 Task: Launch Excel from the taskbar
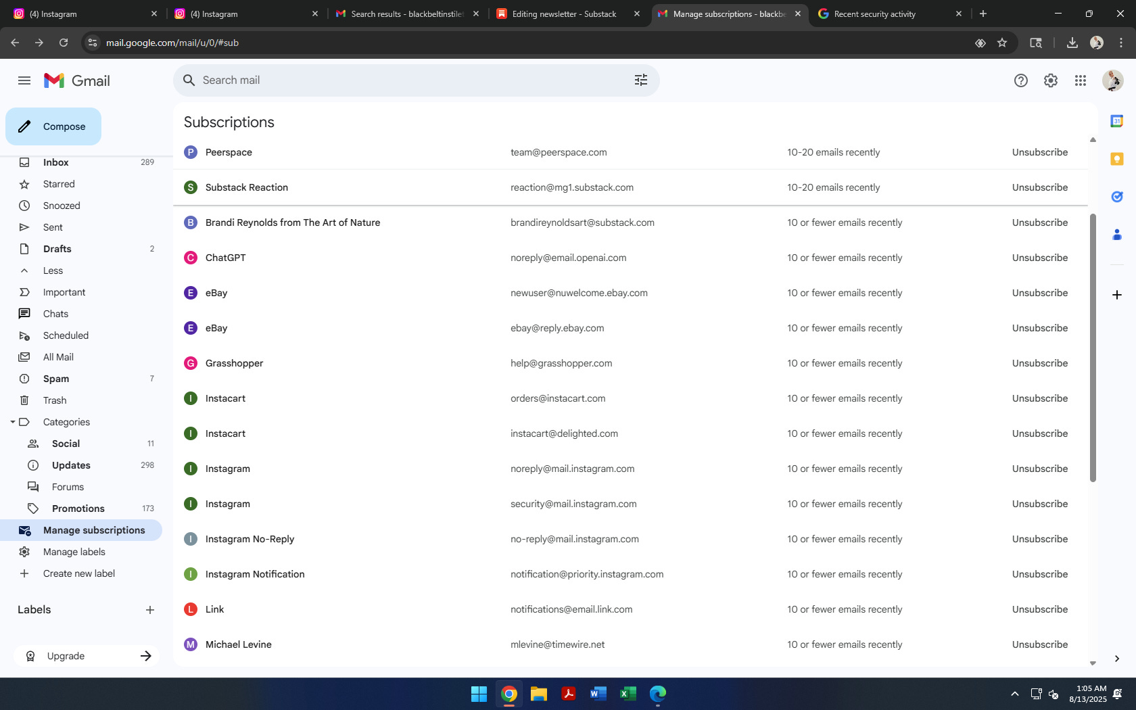628,694
